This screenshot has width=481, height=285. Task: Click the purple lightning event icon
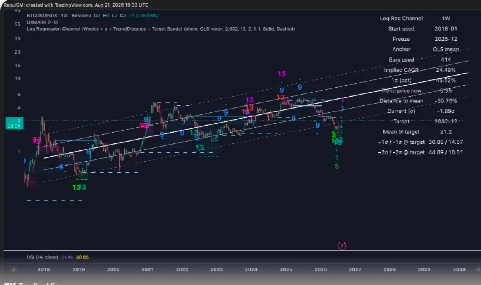[x=342, y=245]
